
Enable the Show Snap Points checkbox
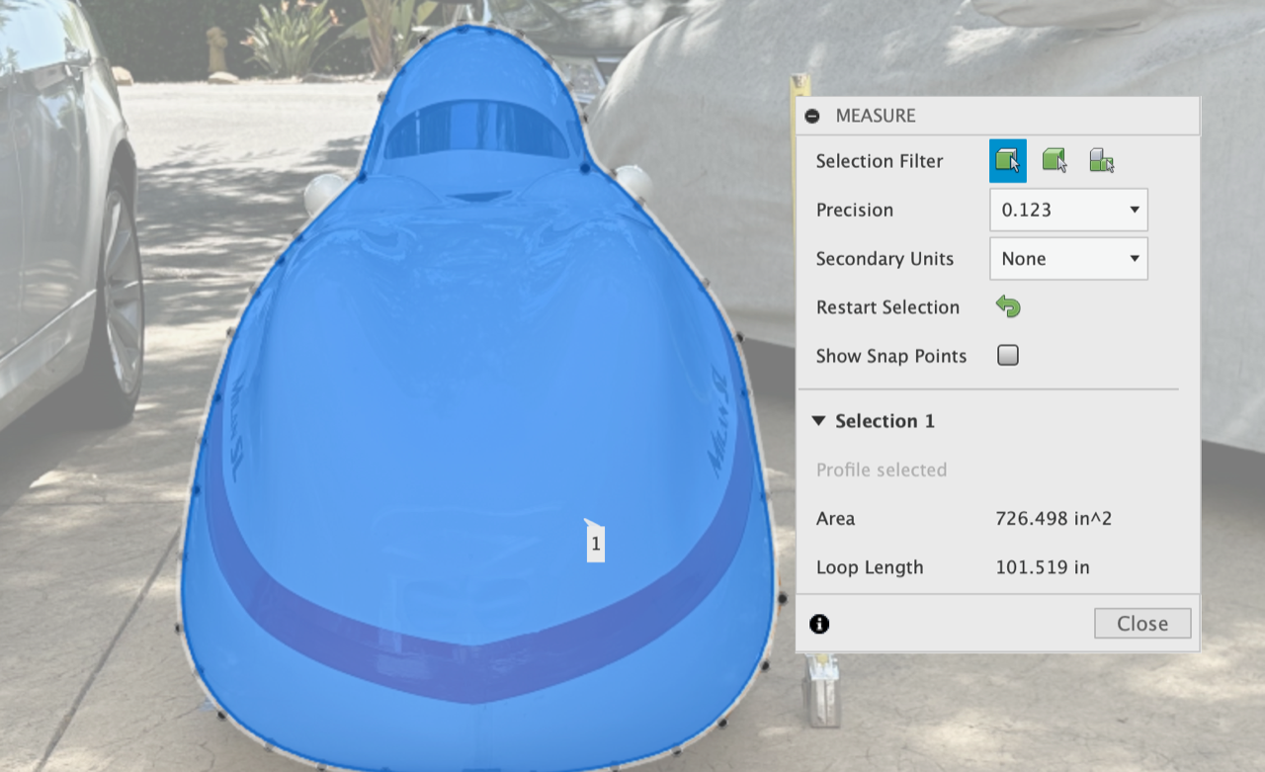1007,356
